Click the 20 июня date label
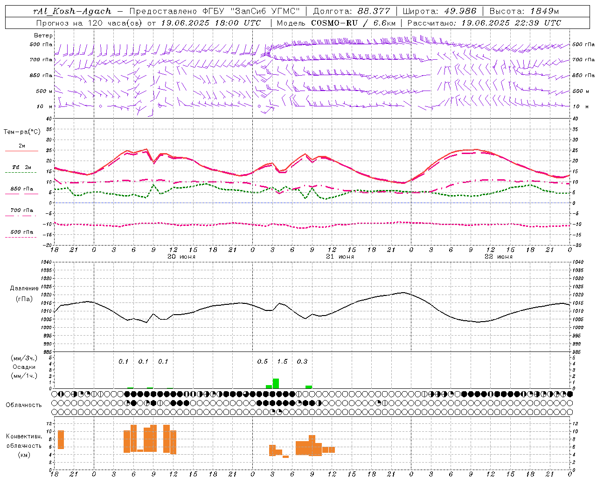 [x=181, y=256]
